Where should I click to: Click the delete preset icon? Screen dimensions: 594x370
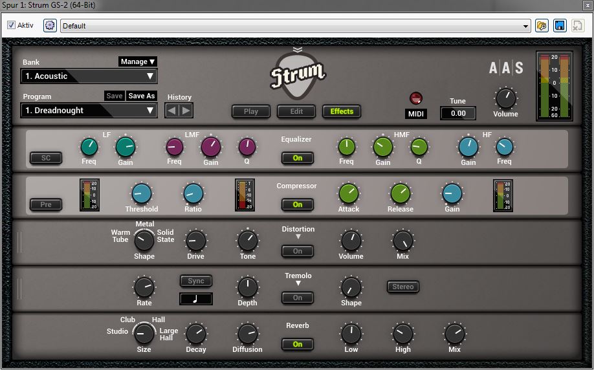pyautogui.click(x=577, y=26)
